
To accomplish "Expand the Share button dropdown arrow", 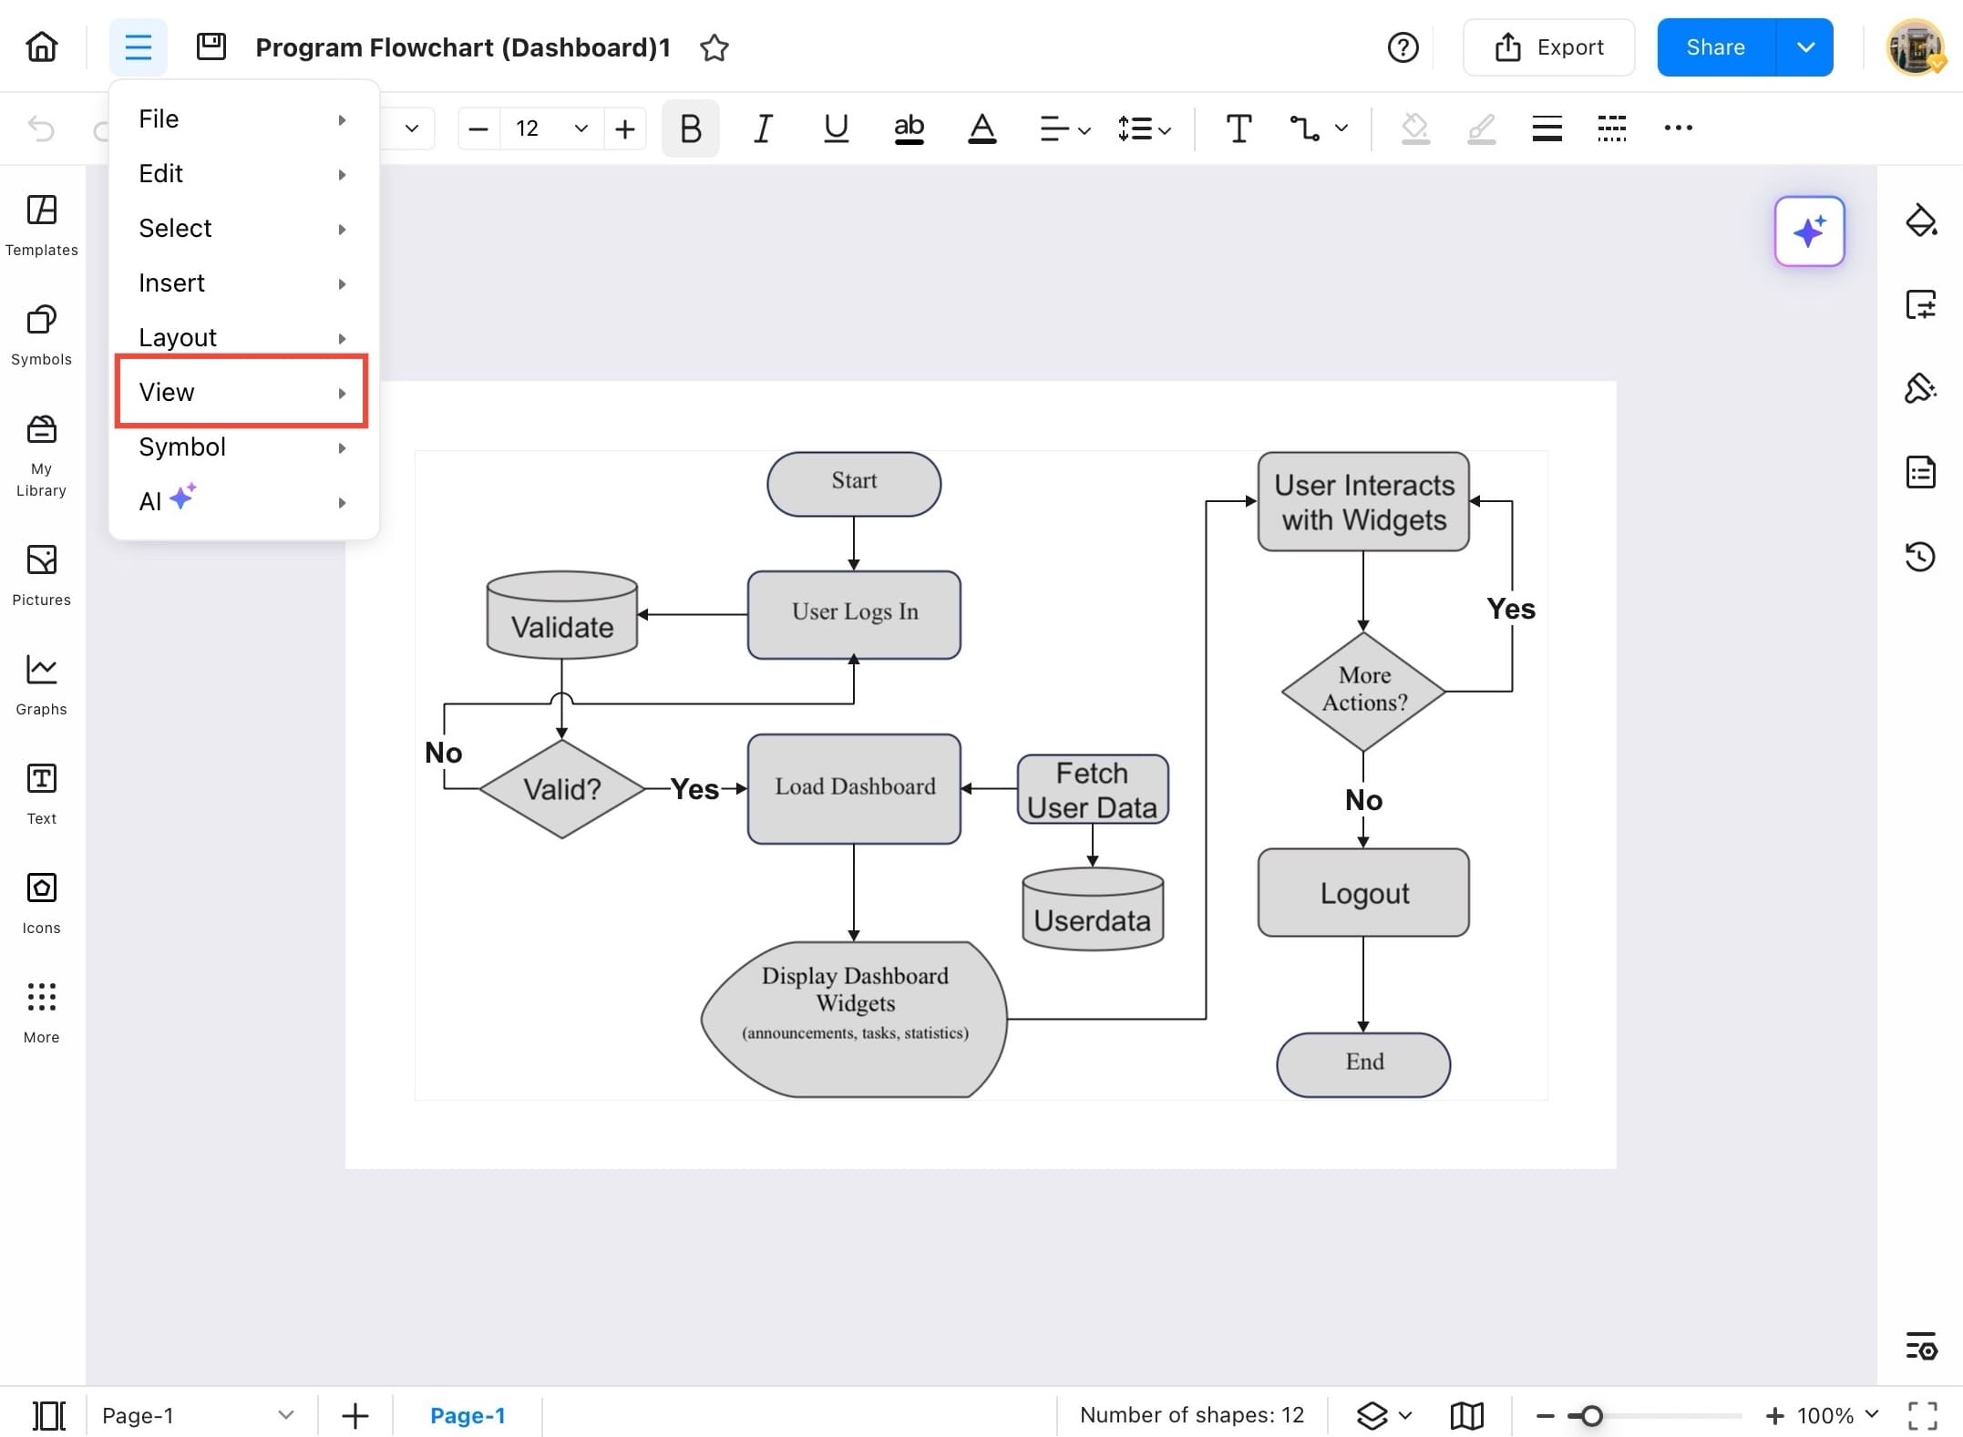I will click(1804, 47).
